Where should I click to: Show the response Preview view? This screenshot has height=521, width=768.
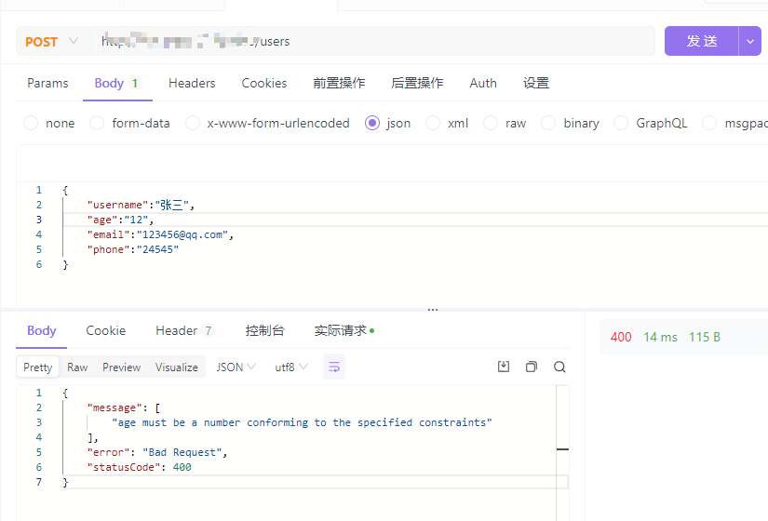(x=121, y=367)
